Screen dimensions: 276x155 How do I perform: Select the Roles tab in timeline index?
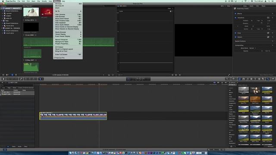(x=14, y=88)
